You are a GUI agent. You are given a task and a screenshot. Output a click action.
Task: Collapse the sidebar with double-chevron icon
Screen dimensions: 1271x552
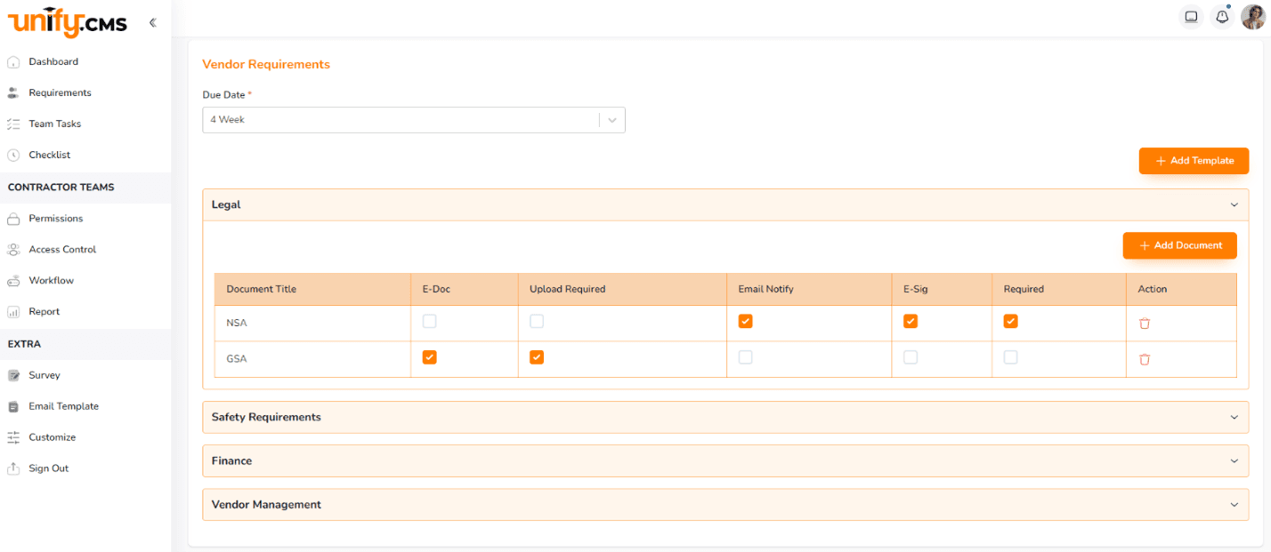point(152,22)
